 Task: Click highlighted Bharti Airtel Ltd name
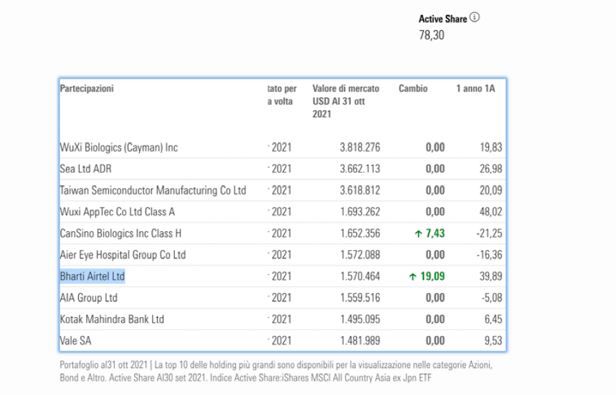click(x=93, y=276)
